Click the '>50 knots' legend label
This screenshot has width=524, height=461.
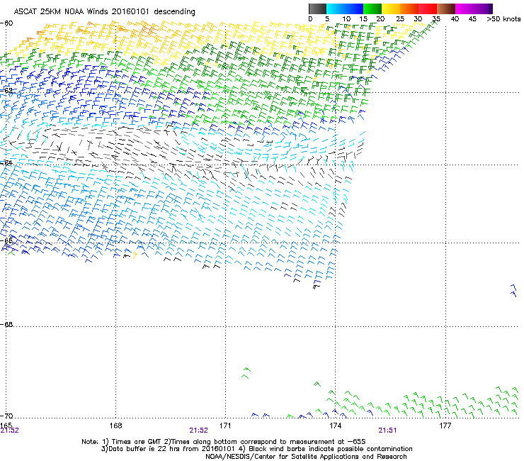[x=503, y=19]
